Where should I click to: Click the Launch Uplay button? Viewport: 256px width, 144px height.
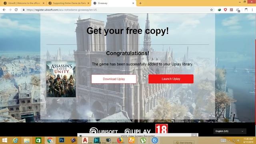tap(171, 79)
